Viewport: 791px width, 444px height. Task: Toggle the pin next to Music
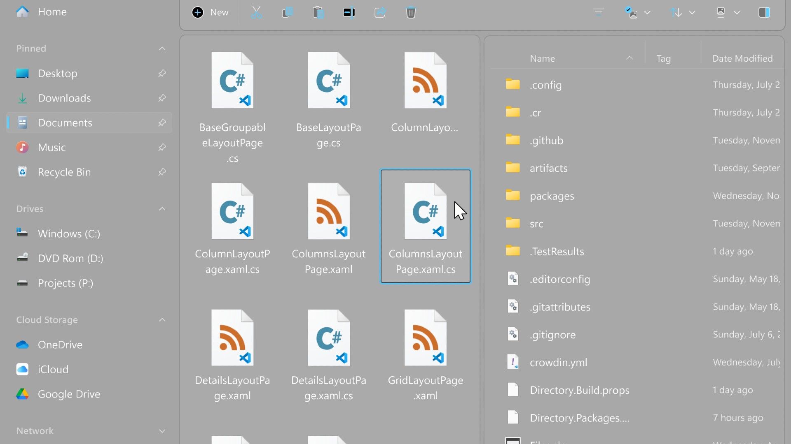click(162, 147)
